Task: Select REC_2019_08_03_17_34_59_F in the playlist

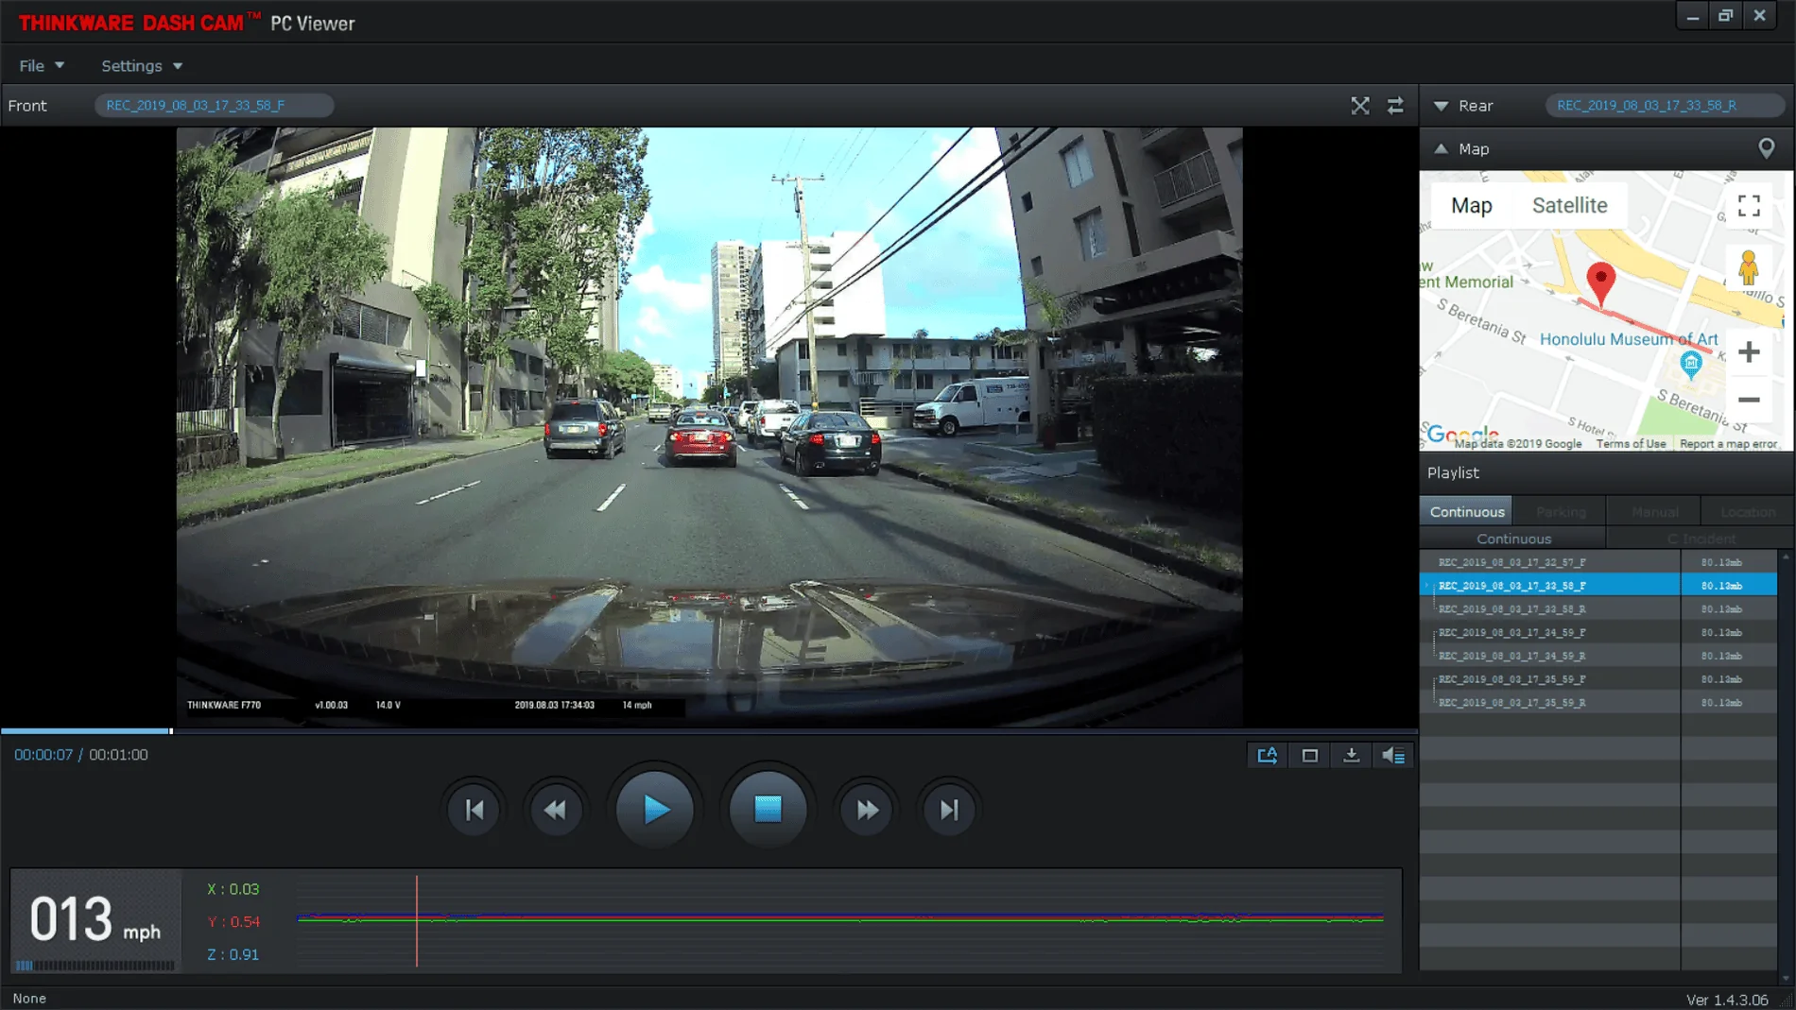Action: point(1550,633)
